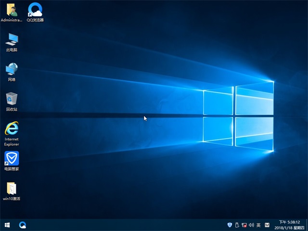
Task: Open the Windows Start menu
Action: pos(7,225)
